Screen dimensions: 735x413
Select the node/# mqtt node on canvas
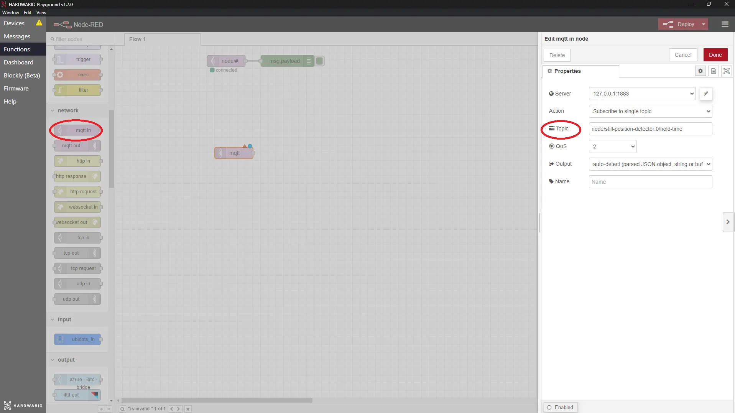pyautogui.click(x=226, y=61)
